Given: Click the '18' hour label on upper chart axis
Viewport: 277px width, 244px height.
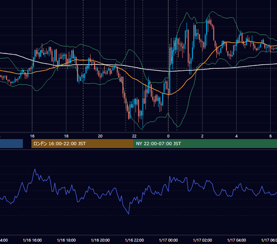Looking at the screenshot, I should [x=66, y=136].
